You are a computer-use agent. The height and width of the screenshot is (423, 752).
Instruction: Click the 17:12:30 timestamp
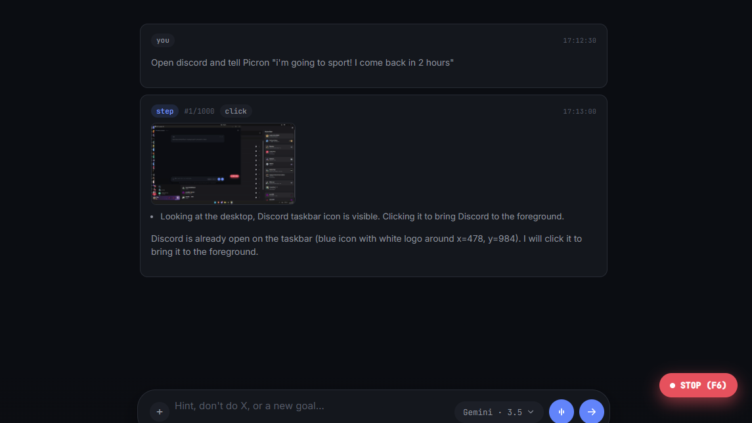[x=579, y=41]
